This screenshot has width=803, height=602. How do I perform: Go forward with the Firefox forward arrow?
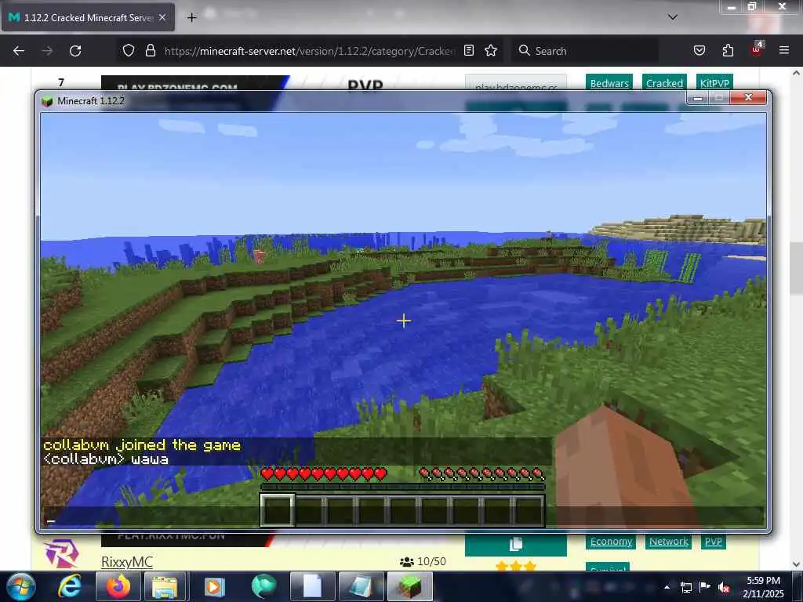(47, 51)
